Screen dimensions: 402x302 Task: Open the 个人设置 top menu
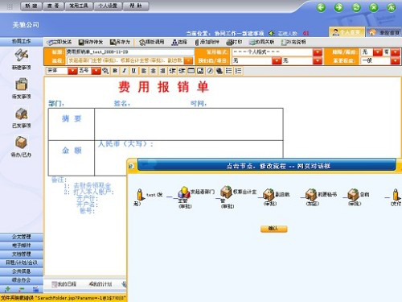click(108, 6)
